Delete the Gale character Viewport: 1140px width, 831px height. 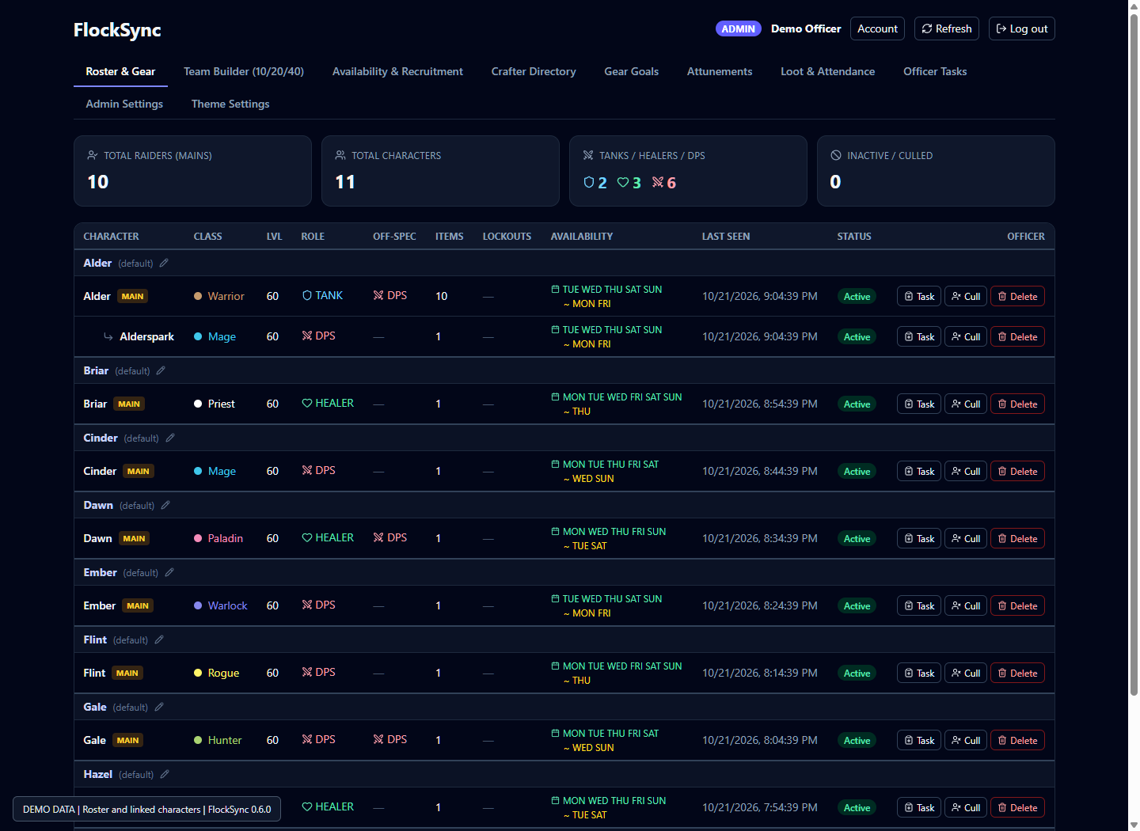1017,740
